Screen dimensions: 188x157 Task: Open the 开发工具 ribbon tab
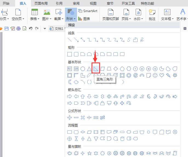pos(128,3)
